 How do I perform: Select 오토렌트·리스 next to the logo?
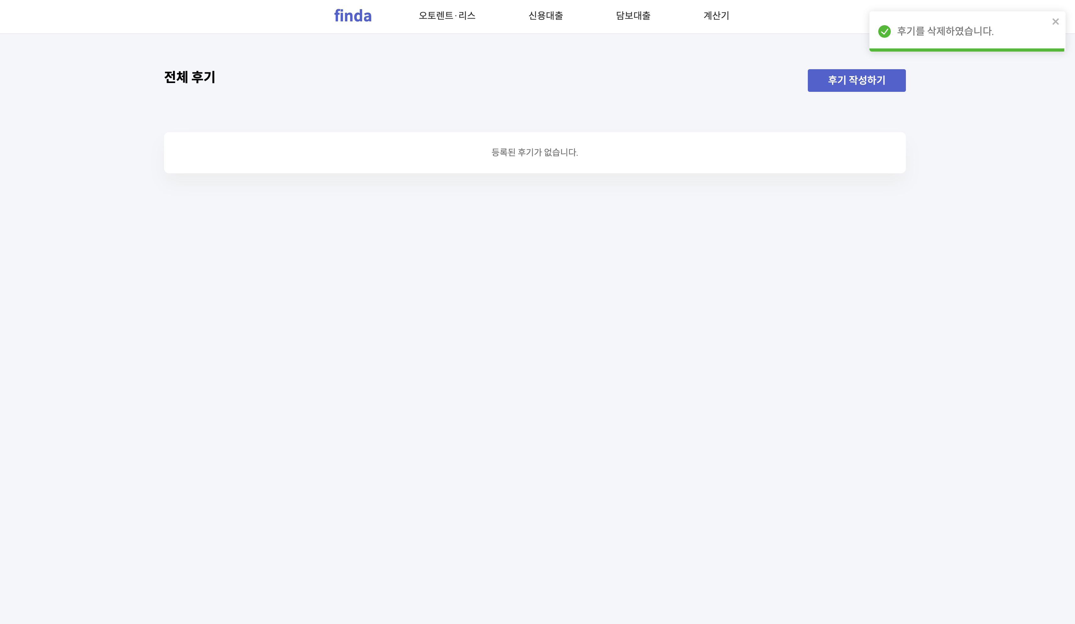click(x=447, y=16)
